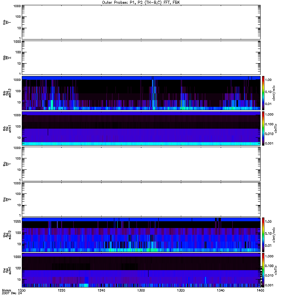Click the 'hhmm' time format label

click(6, 290)
